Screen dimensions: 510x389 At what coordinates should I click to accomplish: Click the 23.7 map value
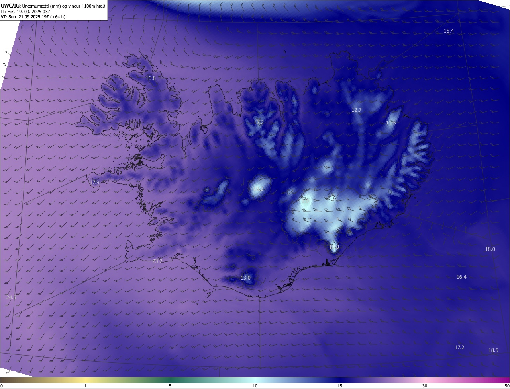coord(157,261)
